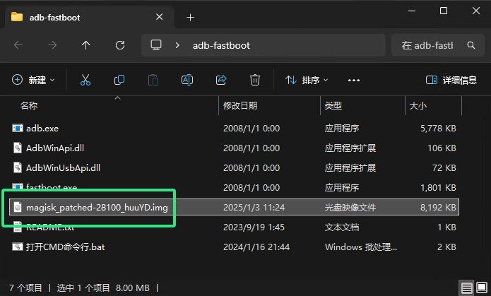Sort files by 名称 column header

pos(29,106)
